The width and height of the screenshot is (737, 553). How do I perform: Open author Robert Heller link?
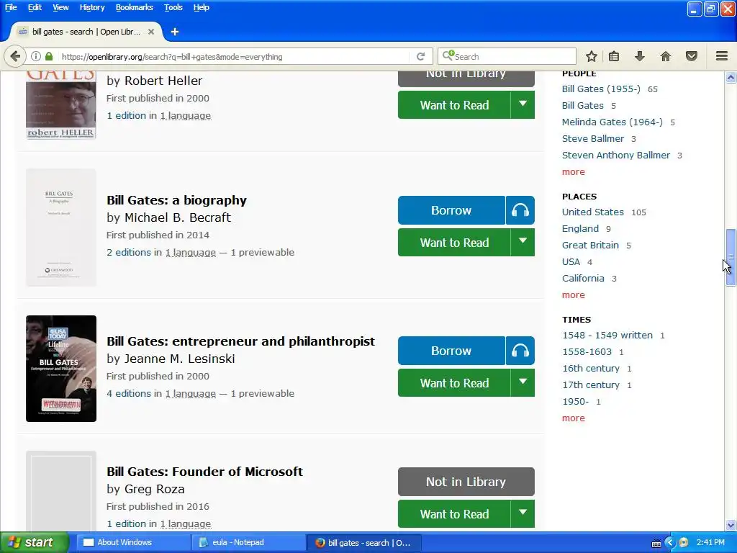point(163,81)
